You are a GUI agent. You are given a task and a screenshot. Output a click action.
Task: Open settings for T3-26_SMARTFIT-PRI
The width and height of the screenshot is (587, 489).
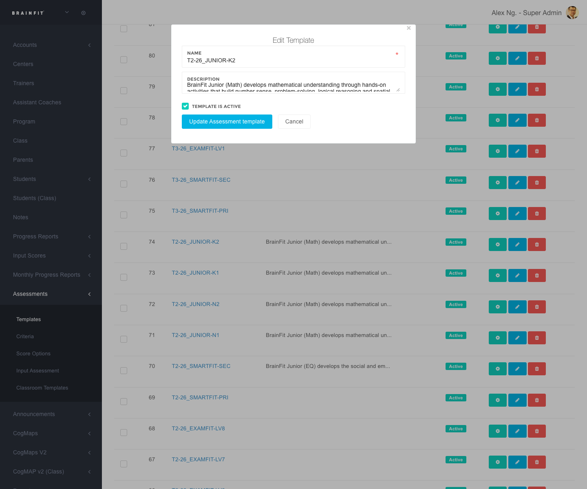[x=498, y=214]
